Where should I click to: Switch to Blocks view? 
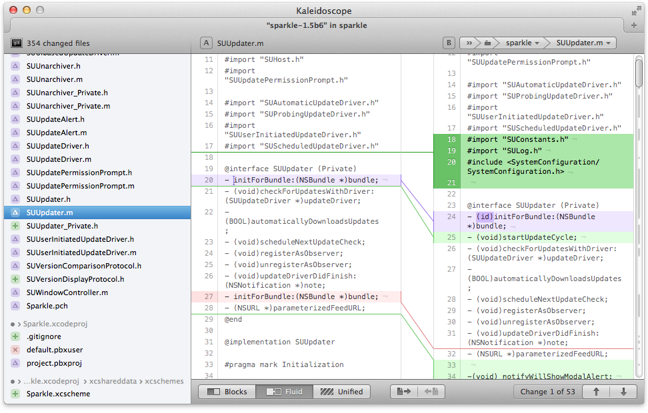(227, 392)
